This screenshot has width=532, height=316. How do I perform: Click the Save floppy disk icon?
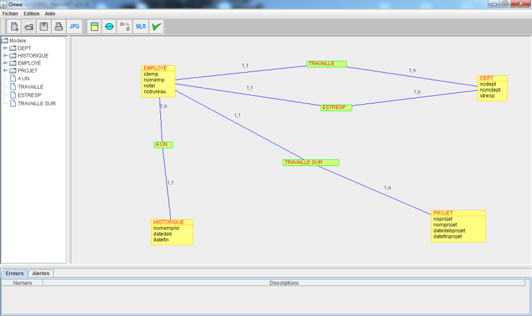pos(44,26)
